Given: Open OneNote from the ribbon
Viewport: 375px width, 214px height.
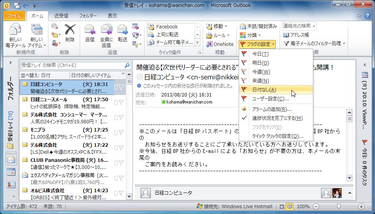Looking at the screenshot, I should pyautogui.click(x=220, y=44).
